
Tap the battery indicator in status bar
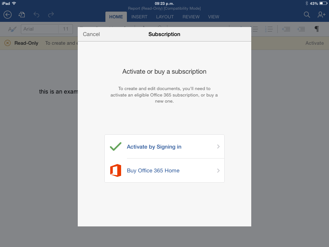(323, 3)
